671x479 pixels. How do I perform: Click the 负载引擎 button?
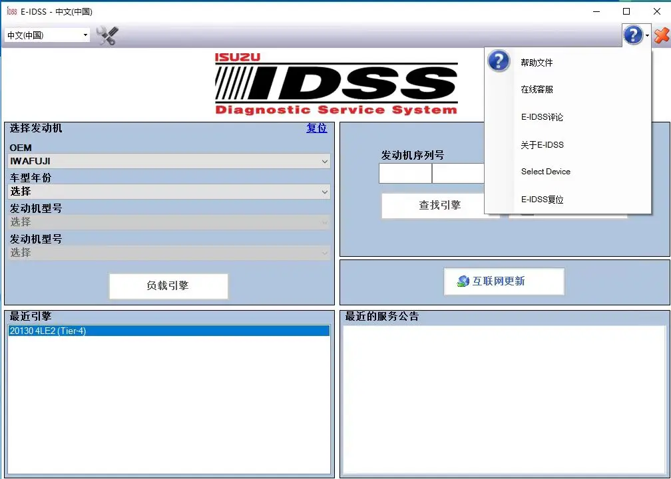(168, 285)
